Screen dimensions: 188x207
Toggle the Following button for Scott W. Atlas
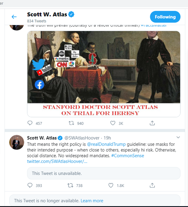pyautogui.click(x=165, y=17)
